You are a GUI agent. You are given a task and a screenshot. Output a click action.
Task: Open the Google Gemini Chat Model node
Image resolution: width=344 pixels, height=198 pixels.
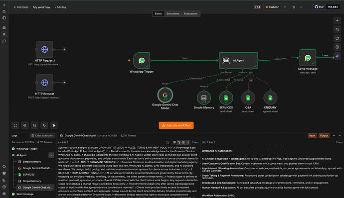165,96
